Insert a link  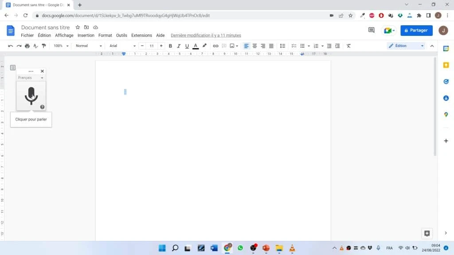click(x=215, y=46)
